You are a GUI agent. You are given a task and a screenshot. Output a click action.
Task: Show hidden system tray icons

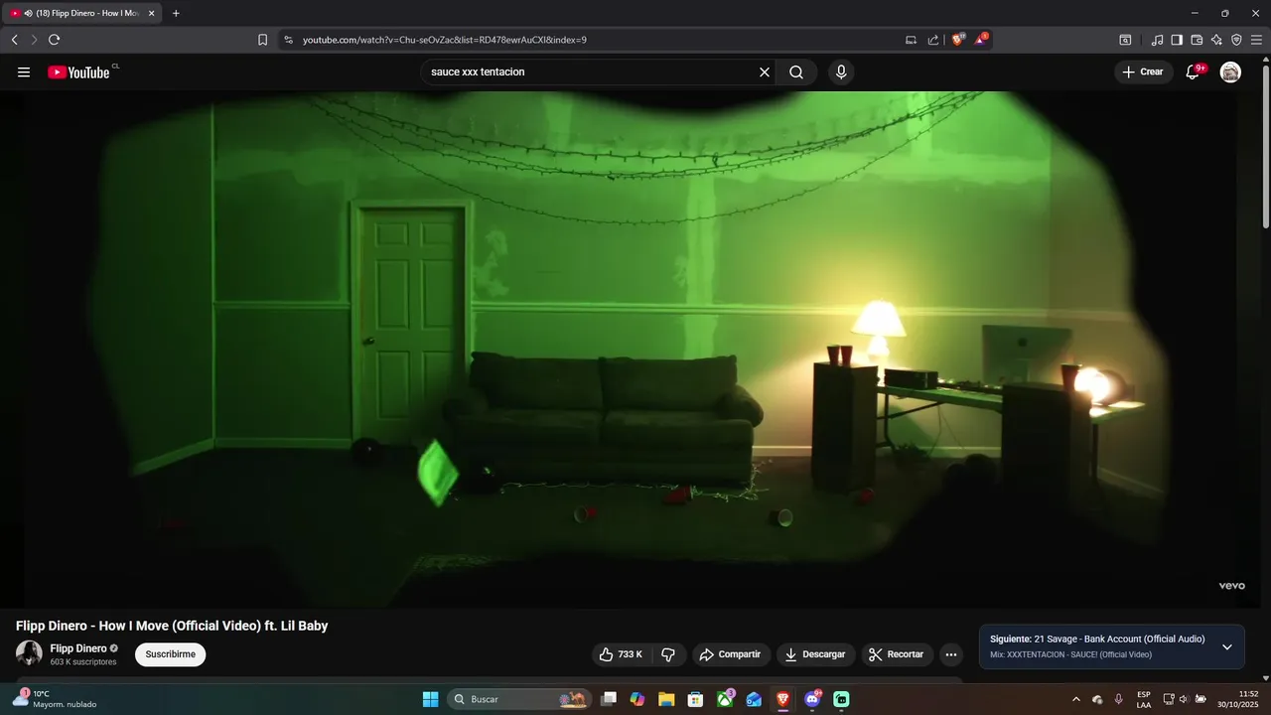[x=1075, y=699]
